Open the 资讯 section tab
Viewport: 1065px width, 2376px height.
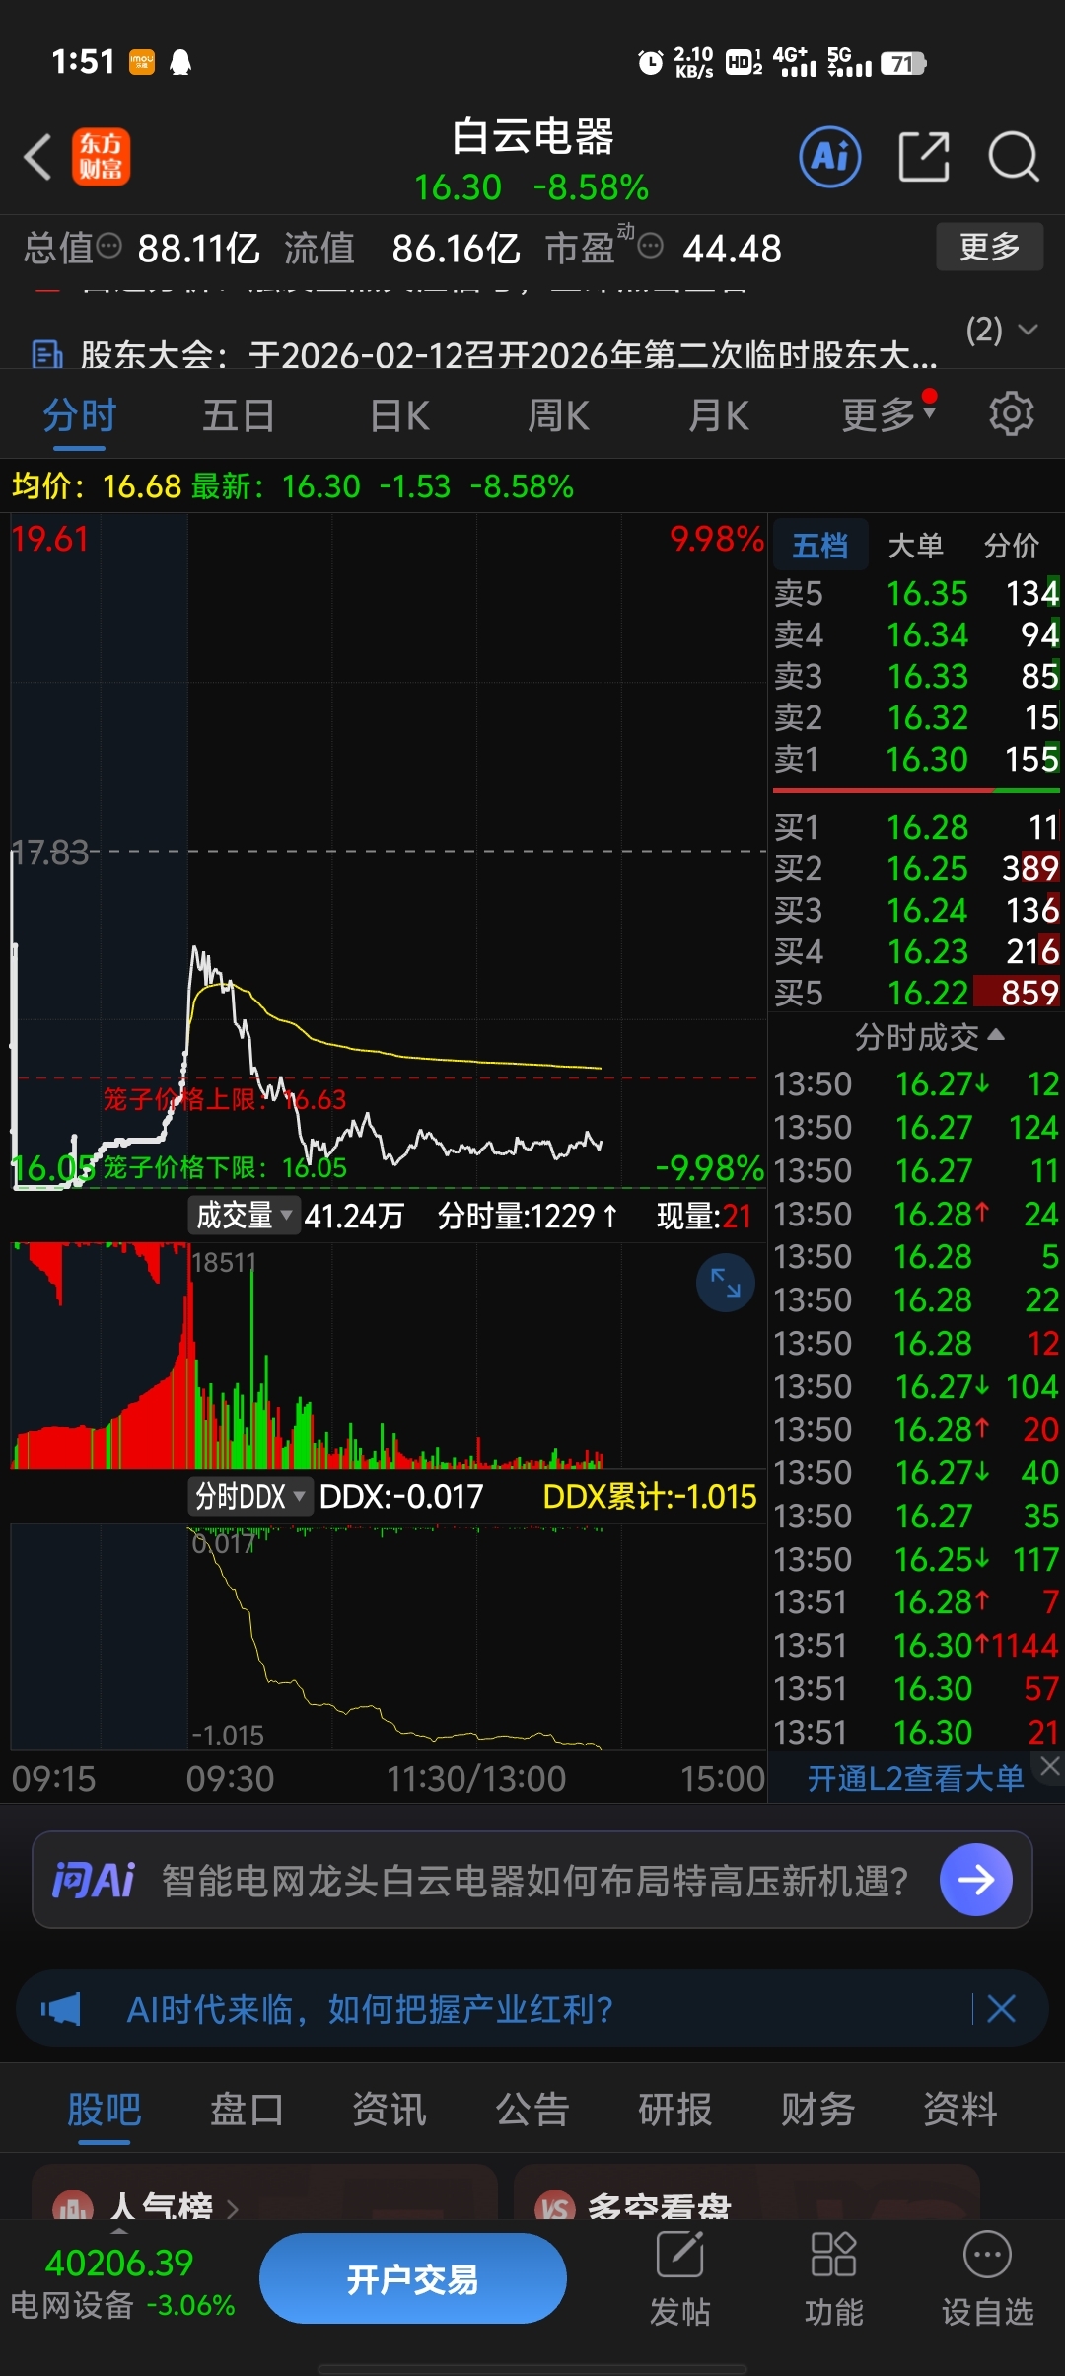tap(390, 2109)
